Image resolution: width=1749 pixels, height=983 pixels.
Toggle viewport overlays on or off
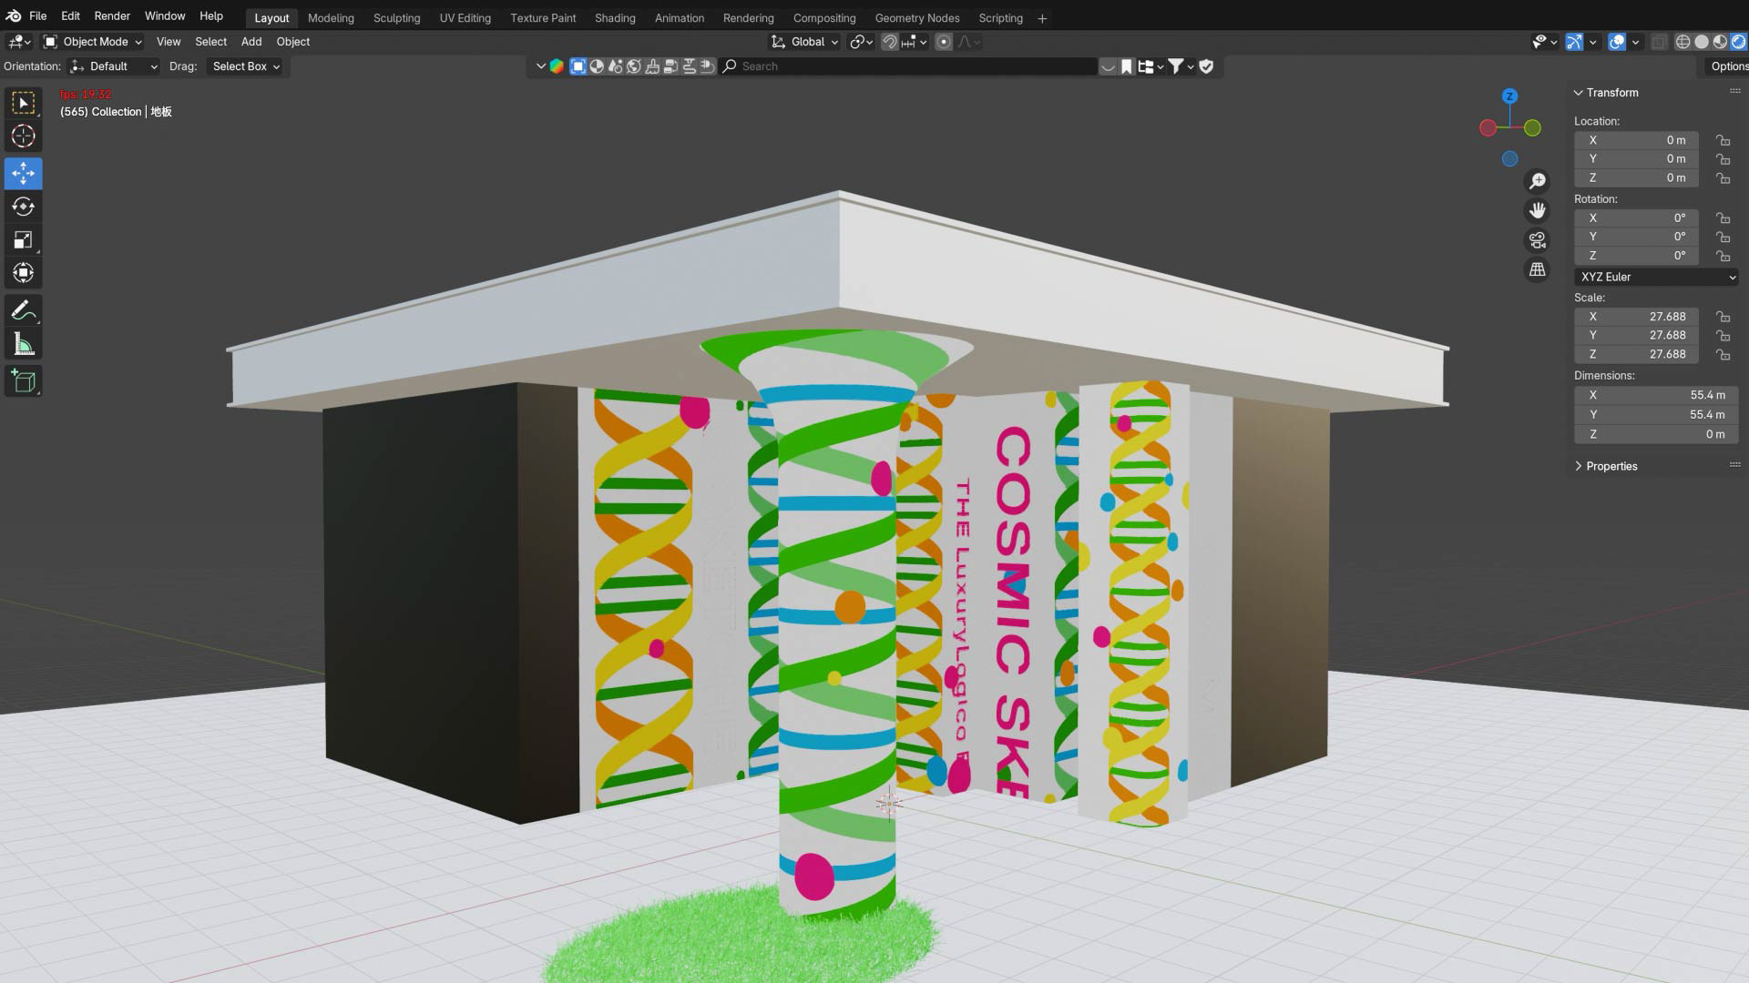[x=1617, y=42]
